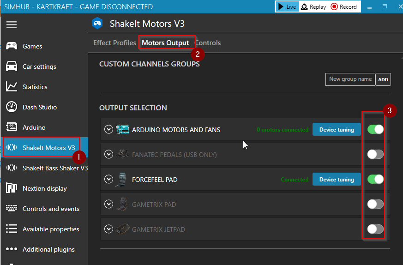403x265 pixels.
Task: Open Additional plugins in the sidebar
Action: (x=44, y=249)
